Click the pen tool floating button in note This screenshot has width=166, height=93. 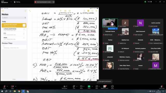[94, 77]
